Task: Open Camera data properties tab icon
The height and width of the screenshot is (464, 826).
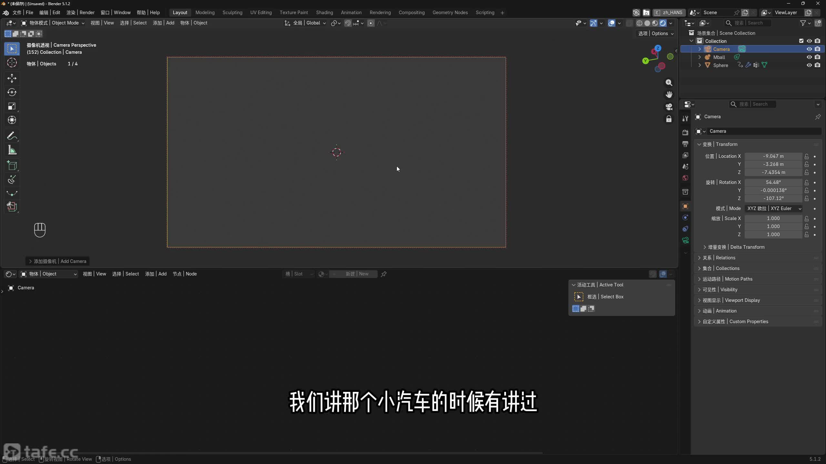Action: point(685,240)
